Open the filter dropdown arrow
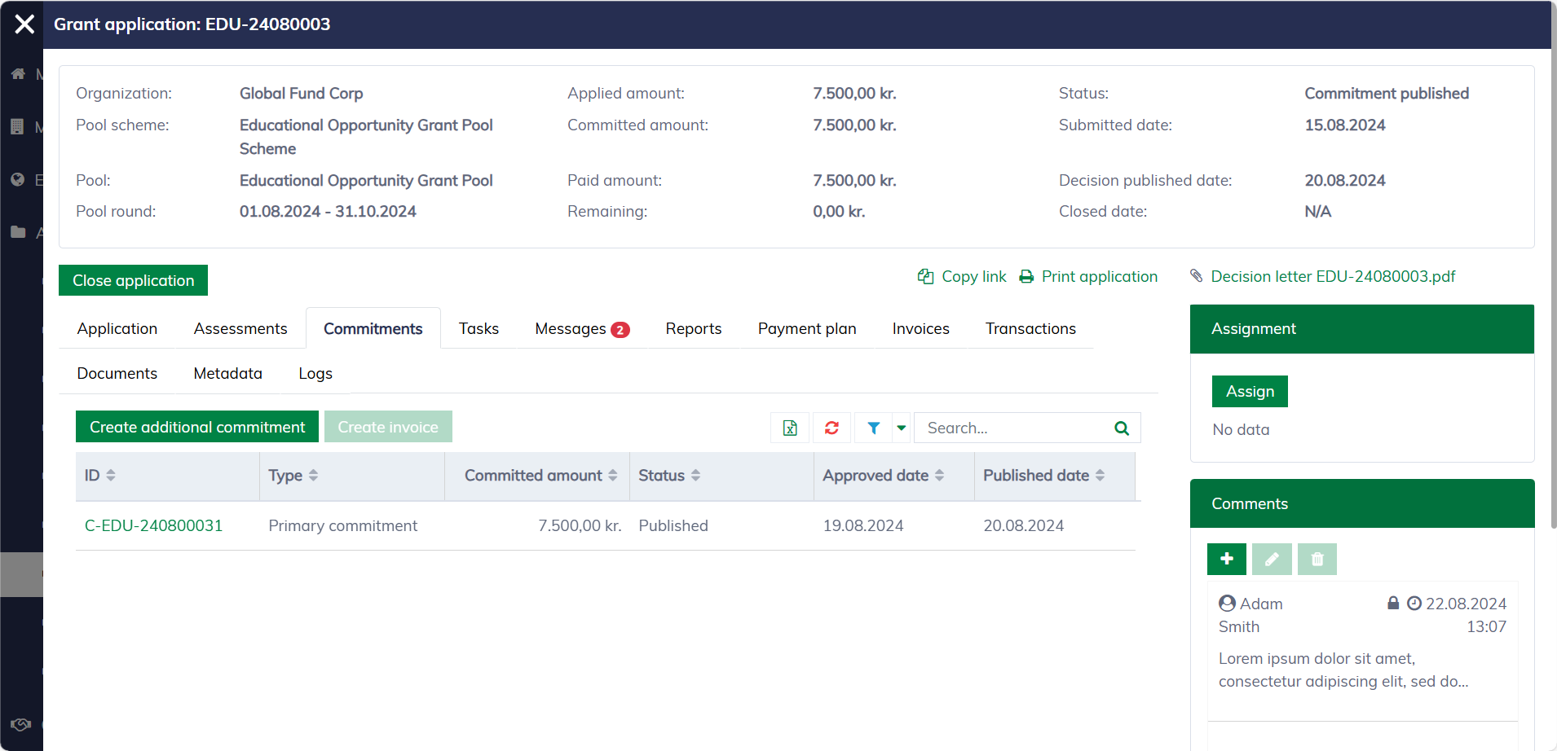 pos(901,428)
